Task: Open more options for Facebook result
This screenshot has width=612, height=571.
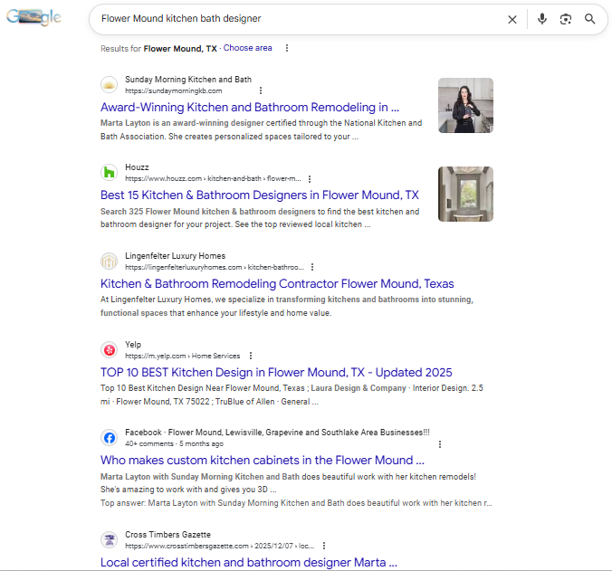Action: [x=440, y=444]
